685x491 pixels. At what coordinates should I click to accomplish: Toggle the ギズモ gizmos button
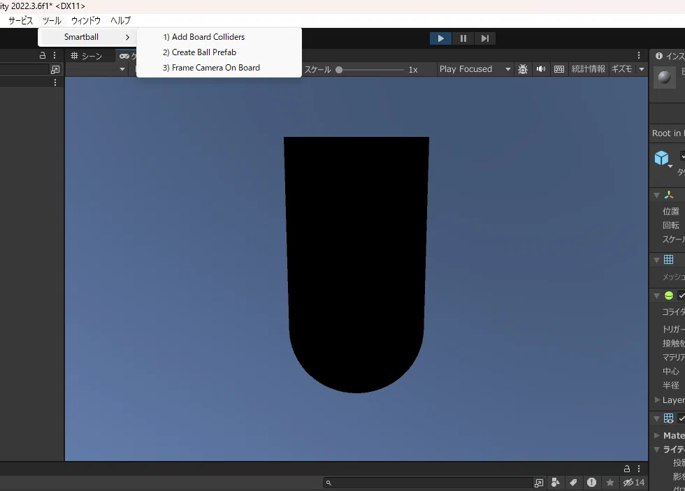click(621, 69)
